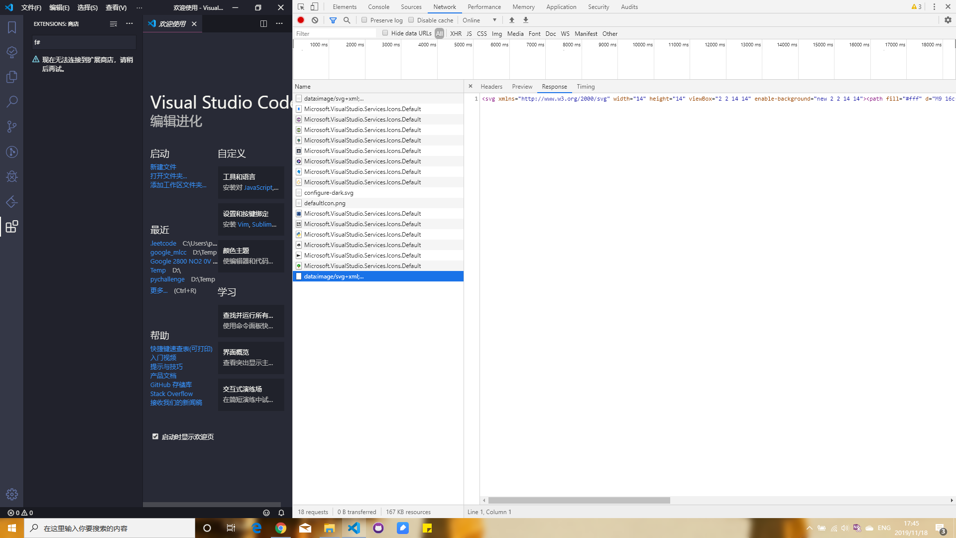Open Source Control view in VS Code sidebar
Image resolution: width=956 pixels, height=538 pixels.
[x=11, y=127]
